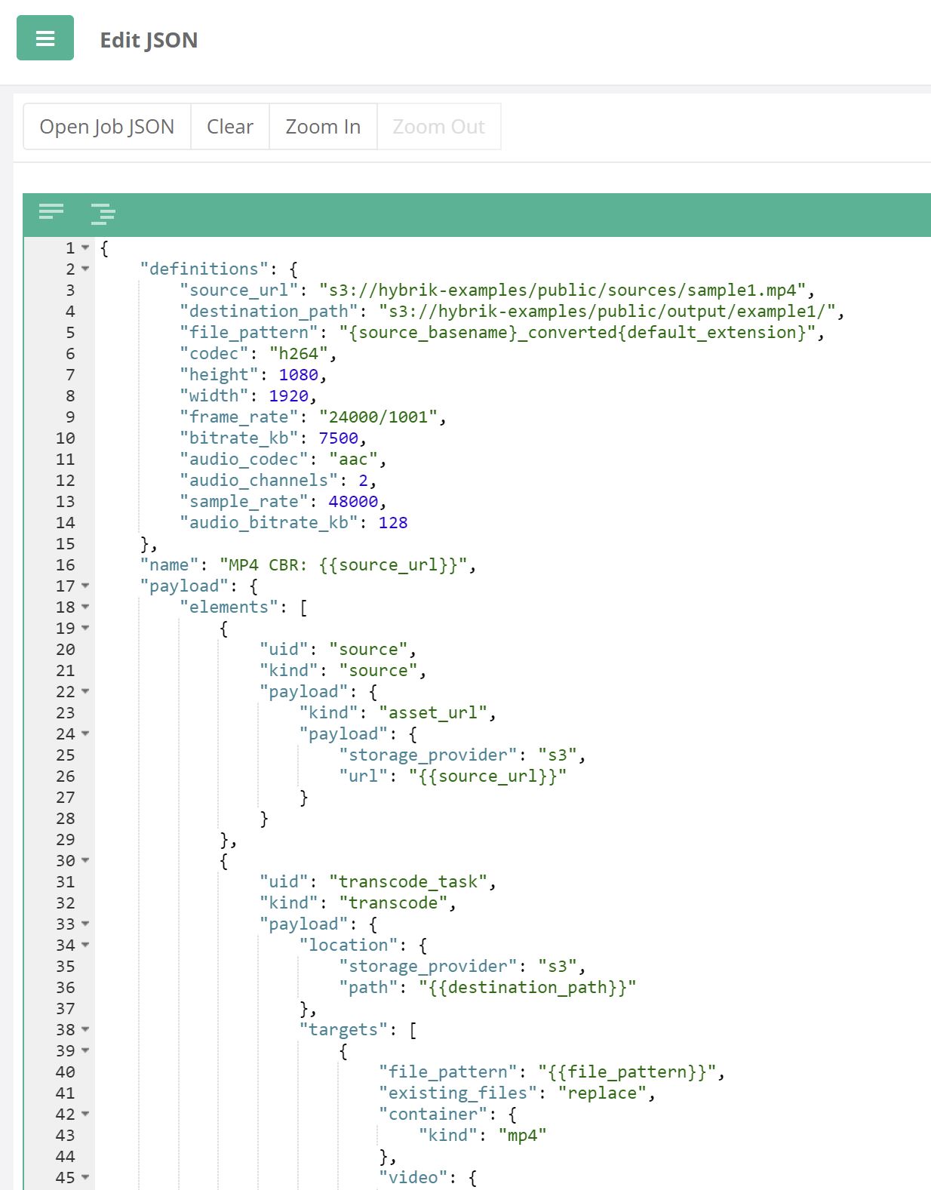Click the audio_bitrate_kb value 128
This screenshot has height=1190, width=931.
pyautogui.click(x=392, y=523)
